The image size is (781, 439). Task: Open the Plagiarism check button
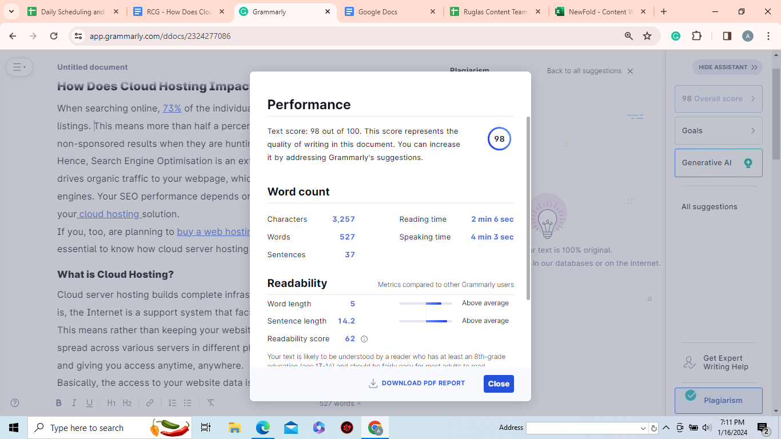point(718,400)
